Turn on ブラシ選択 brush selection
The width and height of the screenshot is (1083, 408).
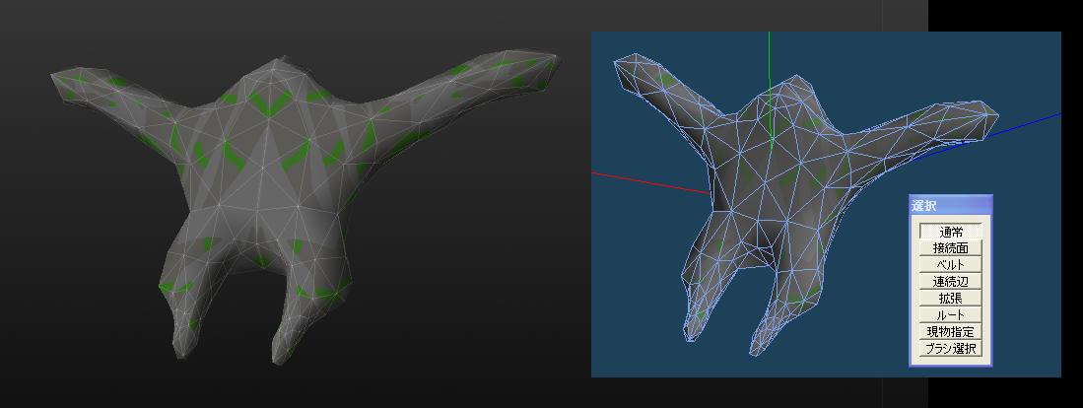[950, 349]
